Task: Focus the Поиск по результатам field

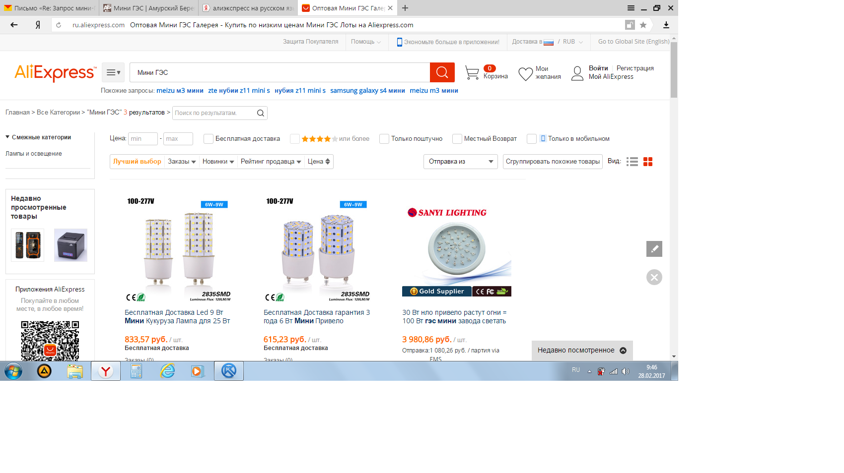Action: pyautogui.click(x=214, y=113)
